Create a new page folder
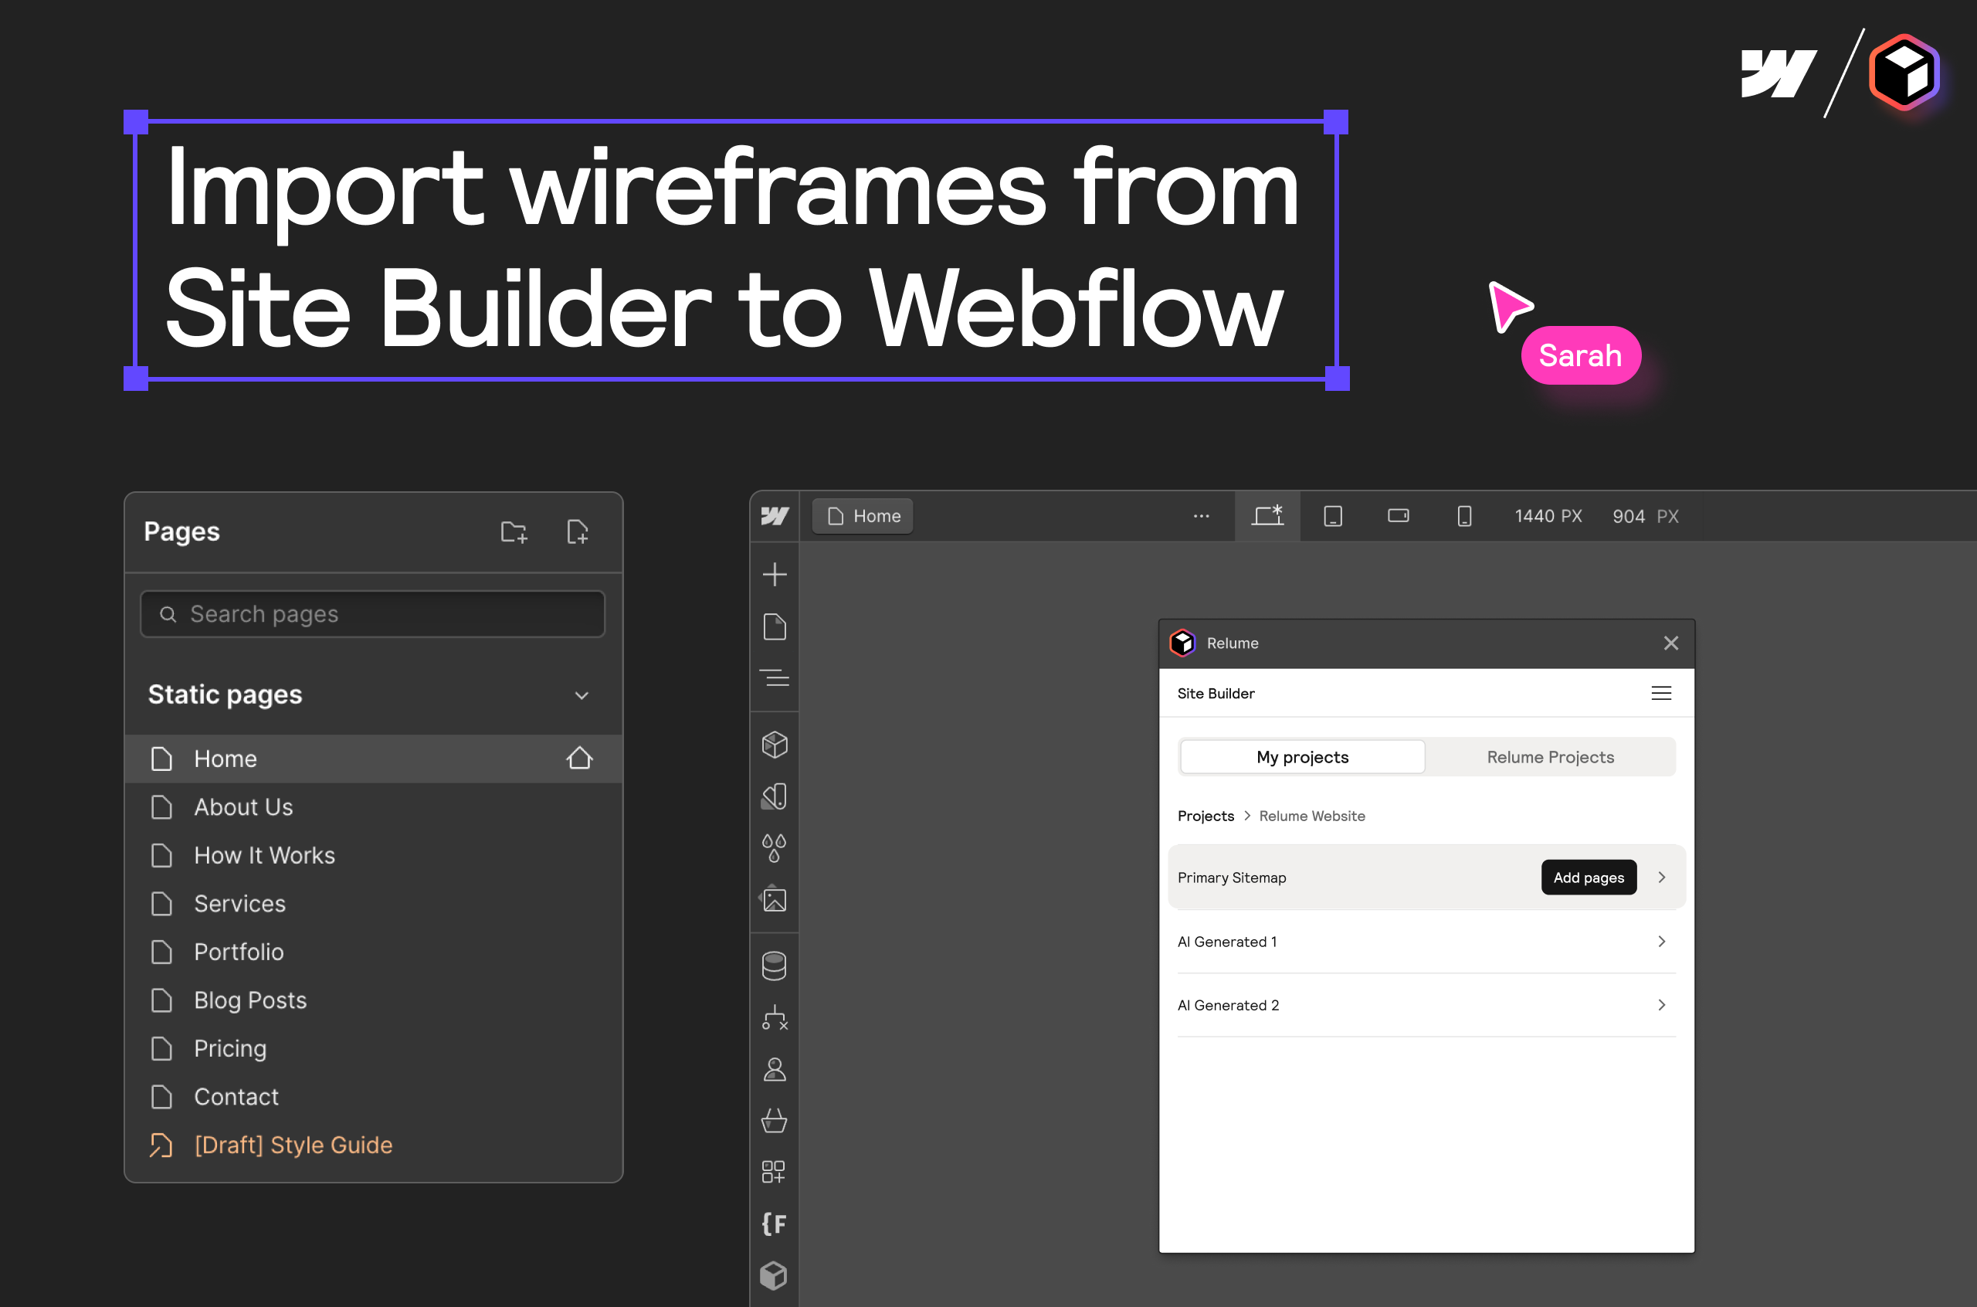The image size is (1977, 1307). 514,531
